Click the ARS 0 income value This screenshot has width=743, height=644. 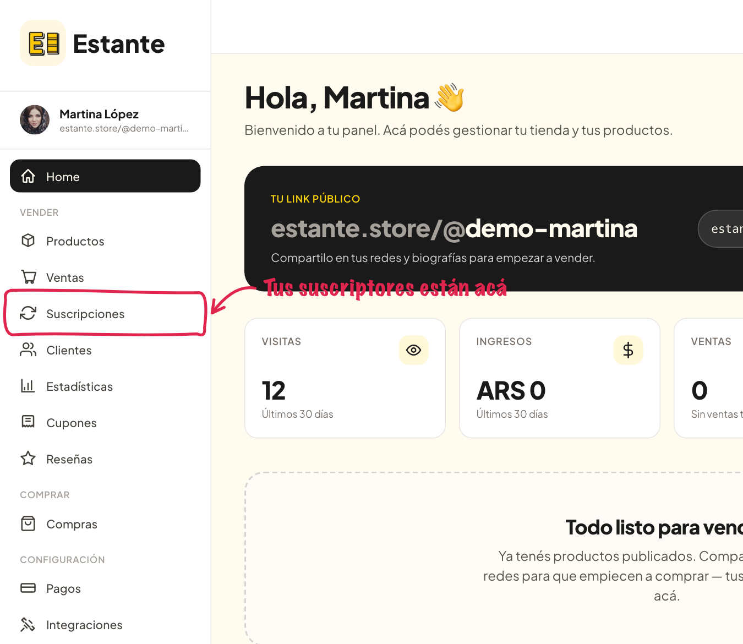tap(511, 391)
